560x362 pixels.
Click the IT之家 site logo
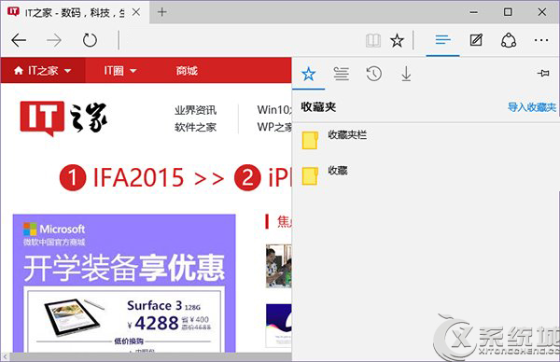[63, 118]
